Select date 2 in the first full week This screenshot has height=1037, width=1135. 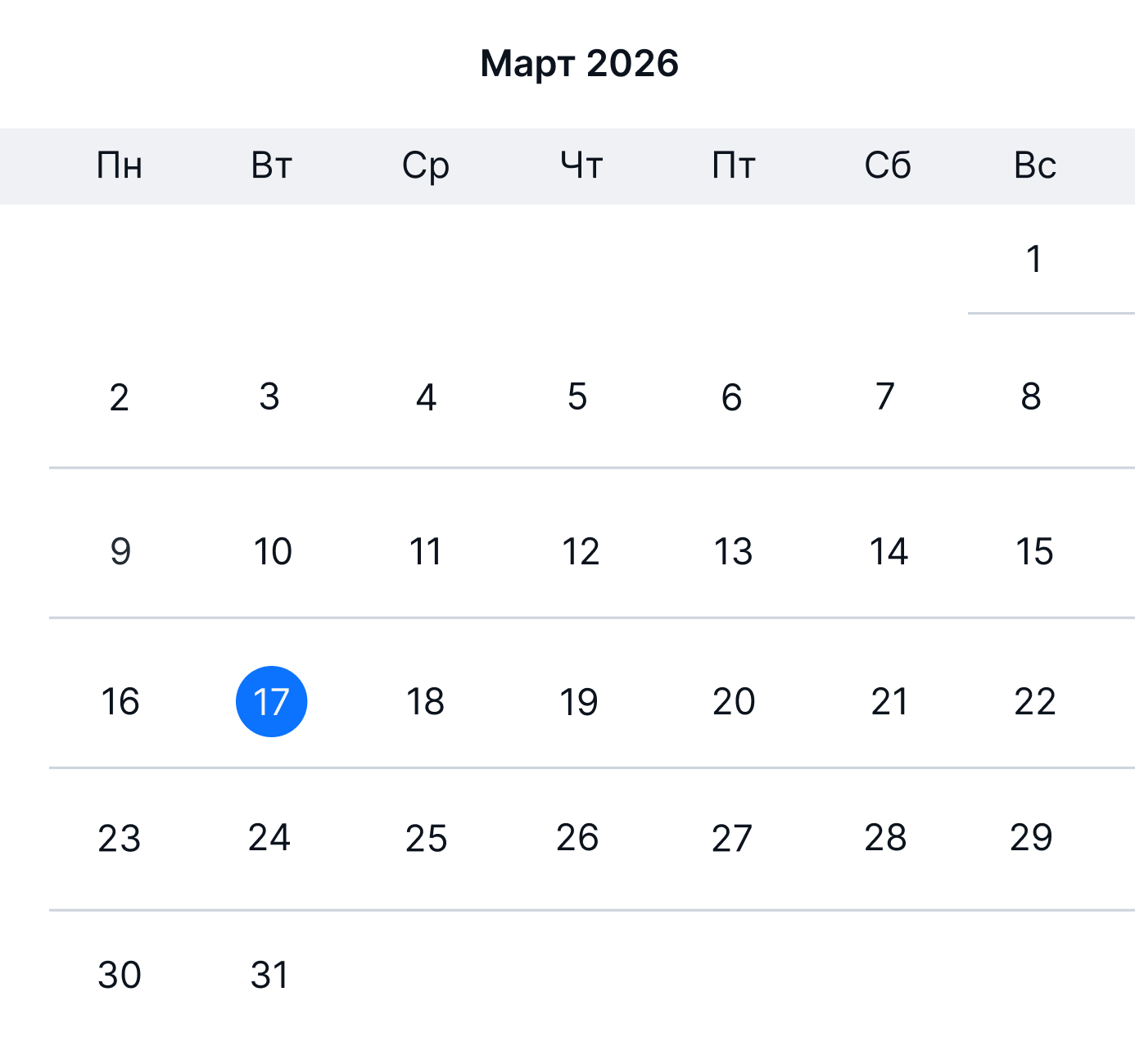[120, 398]
